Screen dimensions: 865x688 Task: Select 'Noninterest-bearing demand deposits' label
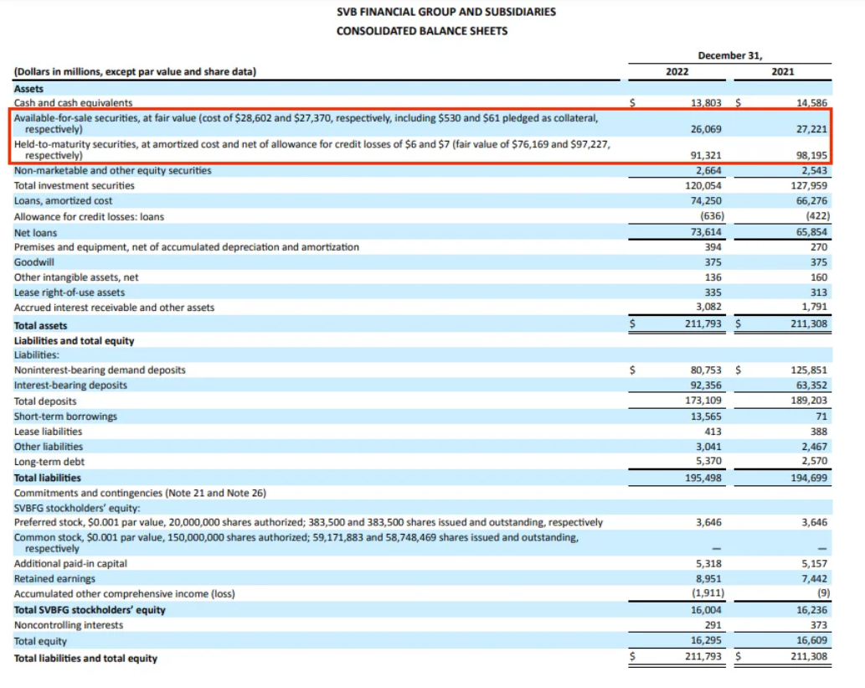click(100, 370)
